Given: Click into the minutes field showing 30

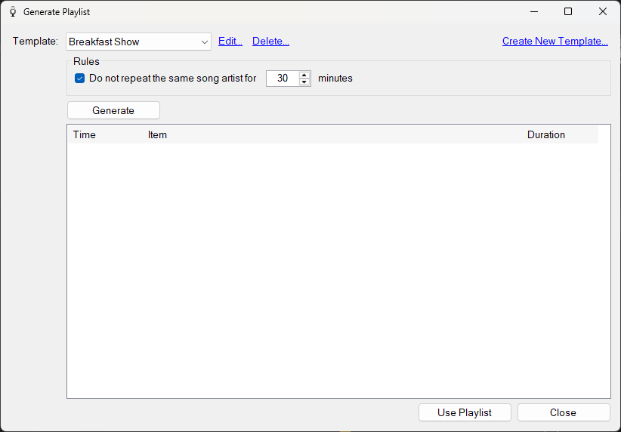Looking at the screenshot, I should point(283,79).
